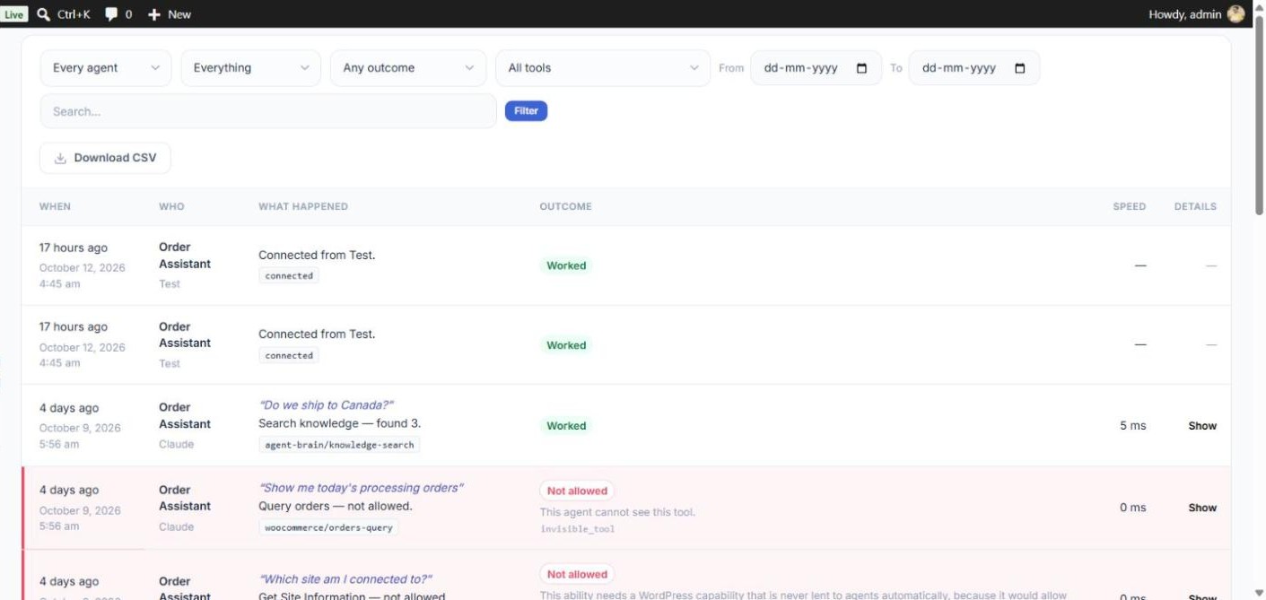Click the DETAILS column header
1266x600 pixels.
coord(1195,206)
